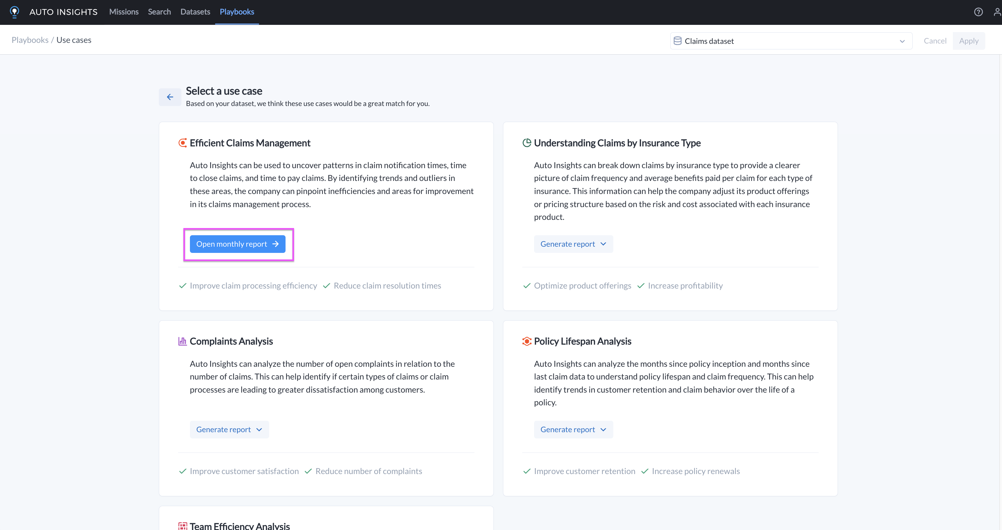Expand the Claims dataset dropdown
The width and height of the screenshot is (1002, 530).
coord(902,41)
